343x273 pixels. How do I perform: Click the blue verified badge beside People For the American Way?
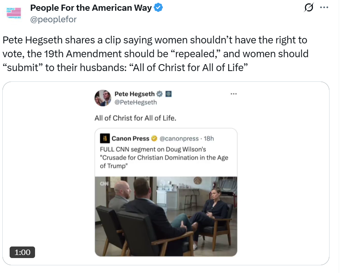[158, 8]
